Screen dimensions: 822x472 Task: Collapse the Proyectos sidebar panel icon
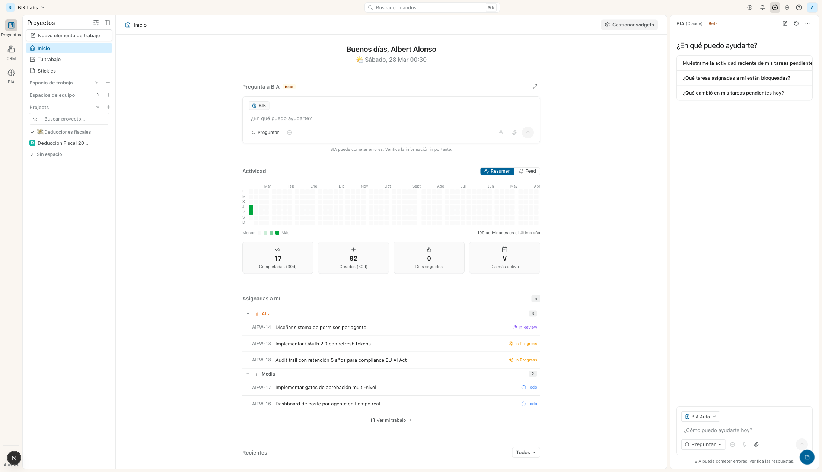pos(107,23)
